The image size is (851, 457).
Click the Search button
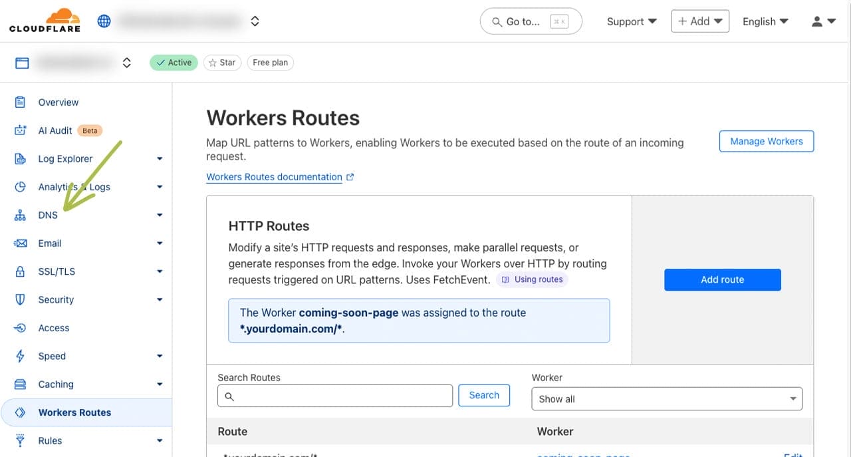[x=484, y=395]
